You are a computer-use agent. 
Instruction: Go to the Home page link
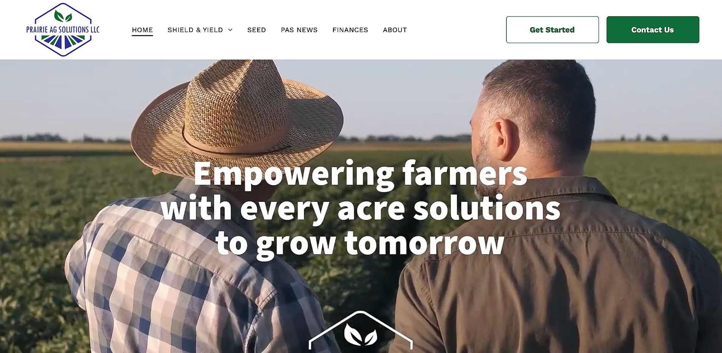[142, 30]
